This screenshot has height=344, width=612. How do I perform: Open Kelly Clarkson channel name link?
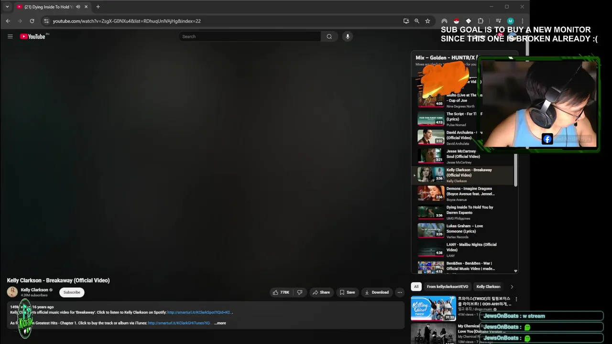click(34, 290)
